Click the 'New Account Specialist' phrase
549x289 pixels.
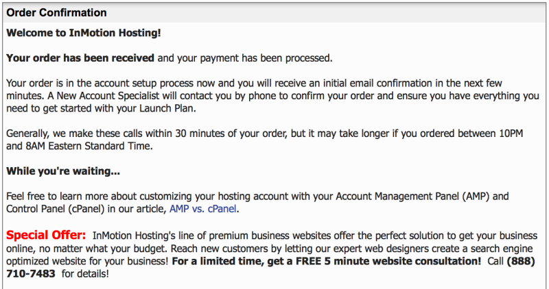tap(108, 96)
